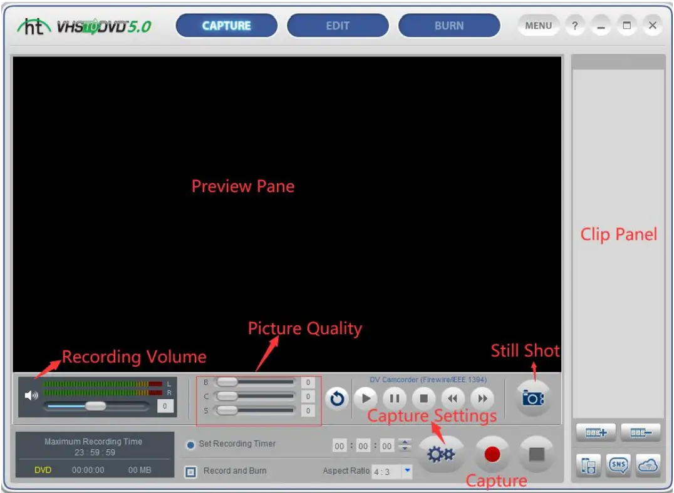Pause the DV camcorder playback
Viewport: 674px width, 493px height.
(x=395, y=399)
